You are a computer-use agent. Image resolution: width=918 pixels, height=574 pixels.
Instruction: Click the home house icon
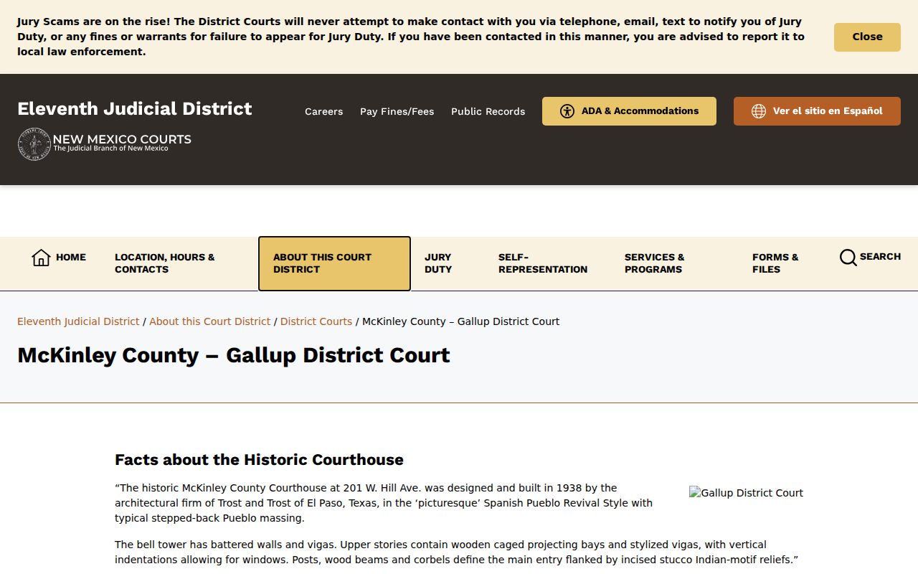tap(41, 258)
